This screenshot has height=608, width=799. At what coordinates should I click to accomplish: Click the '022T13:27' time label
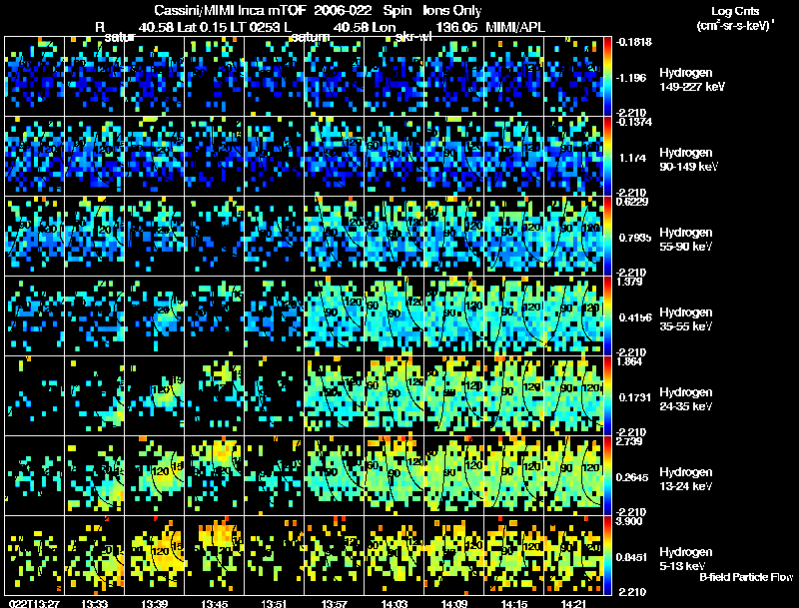click(x=34, y=603)
